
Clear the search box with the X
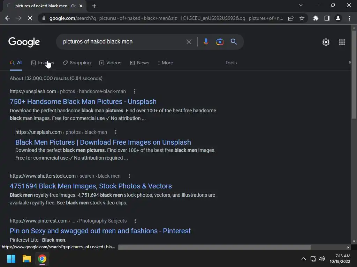189,42
